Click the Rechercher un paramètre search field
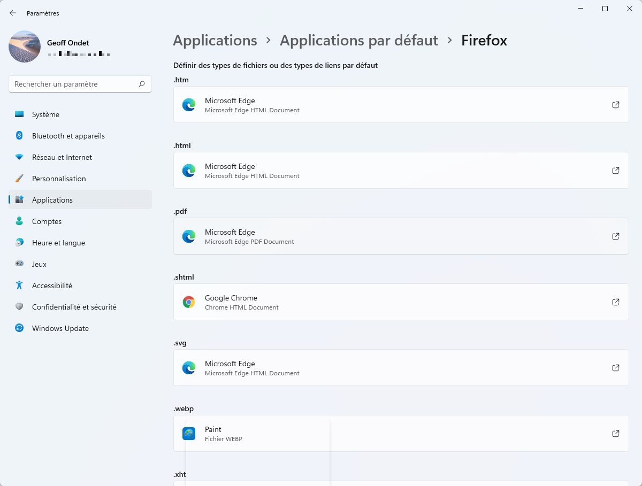The height and width of the screenshot is (486, 642). (80, 84)
